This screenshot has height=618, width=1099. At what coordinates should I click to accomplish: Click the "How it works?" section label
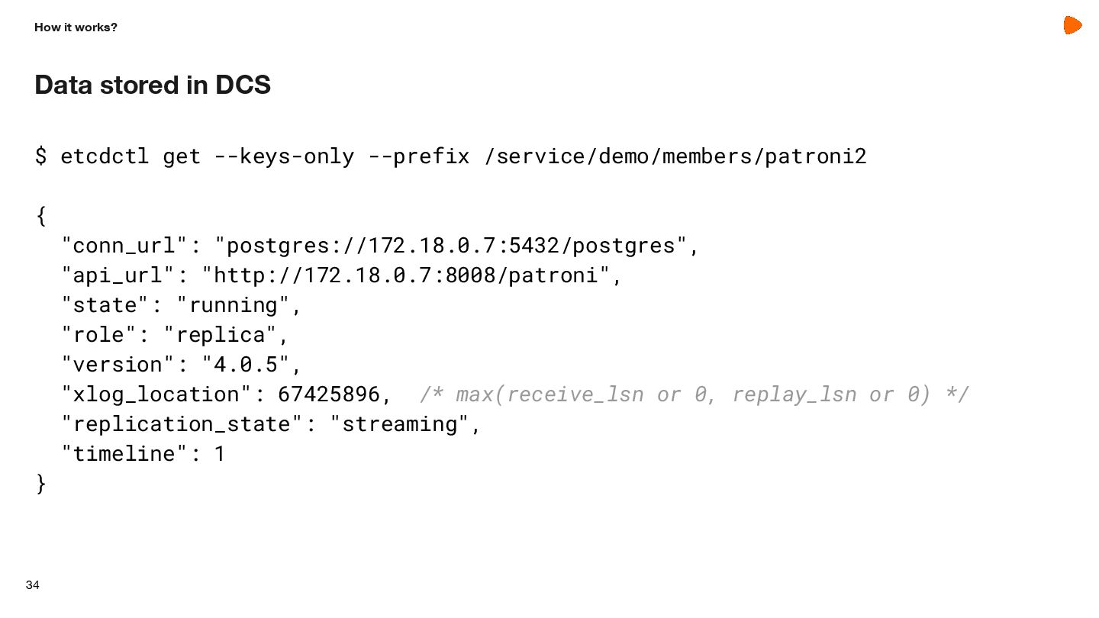point(76,27)
